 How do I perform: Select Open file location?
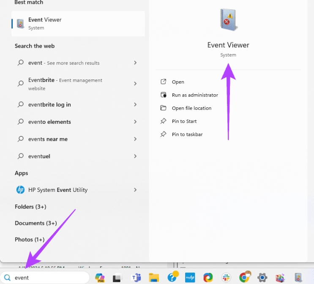tap(191, 108)
